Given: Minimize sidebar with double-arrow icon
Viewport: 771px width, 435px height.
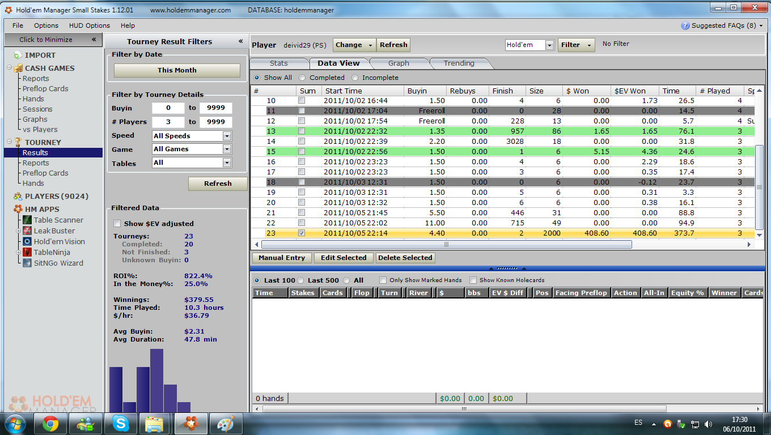Looking at the screenshot, I should [x=94, y=40].
